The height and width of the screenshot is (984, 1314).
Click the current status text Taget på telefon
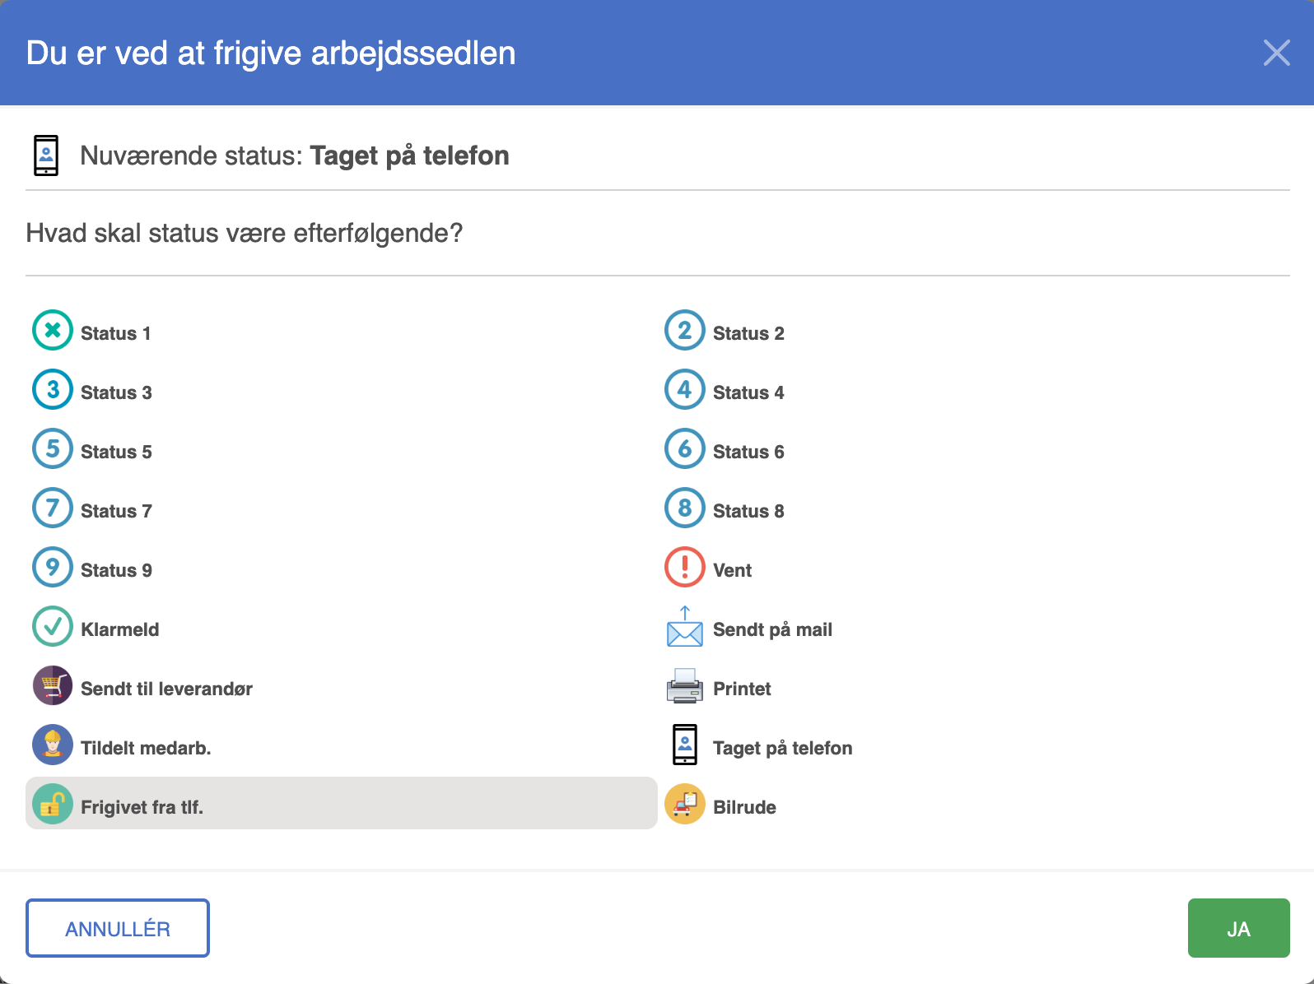[x=409, y=155]
